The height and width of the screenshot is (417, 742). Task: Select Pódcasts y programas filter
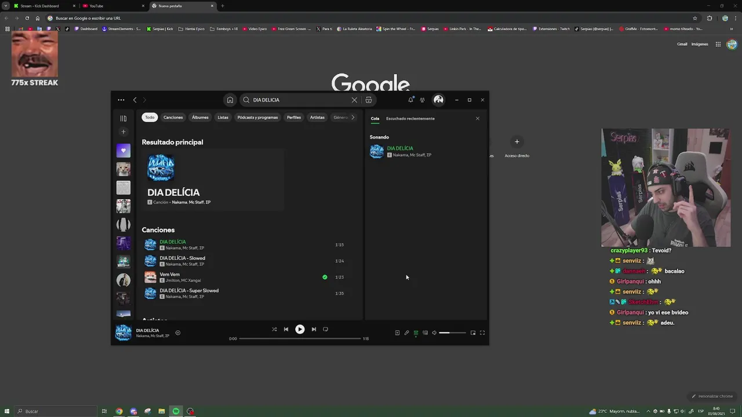257,117
